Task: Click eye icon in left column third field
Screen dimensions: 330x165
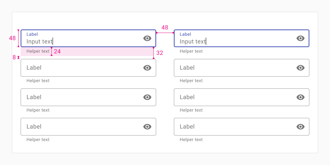Action: click(x=147, y=97)
